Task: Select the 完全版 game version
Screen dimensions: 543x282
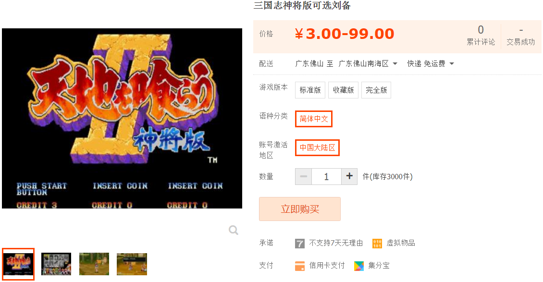Action: pyautogui.click(x=376, y=90)
